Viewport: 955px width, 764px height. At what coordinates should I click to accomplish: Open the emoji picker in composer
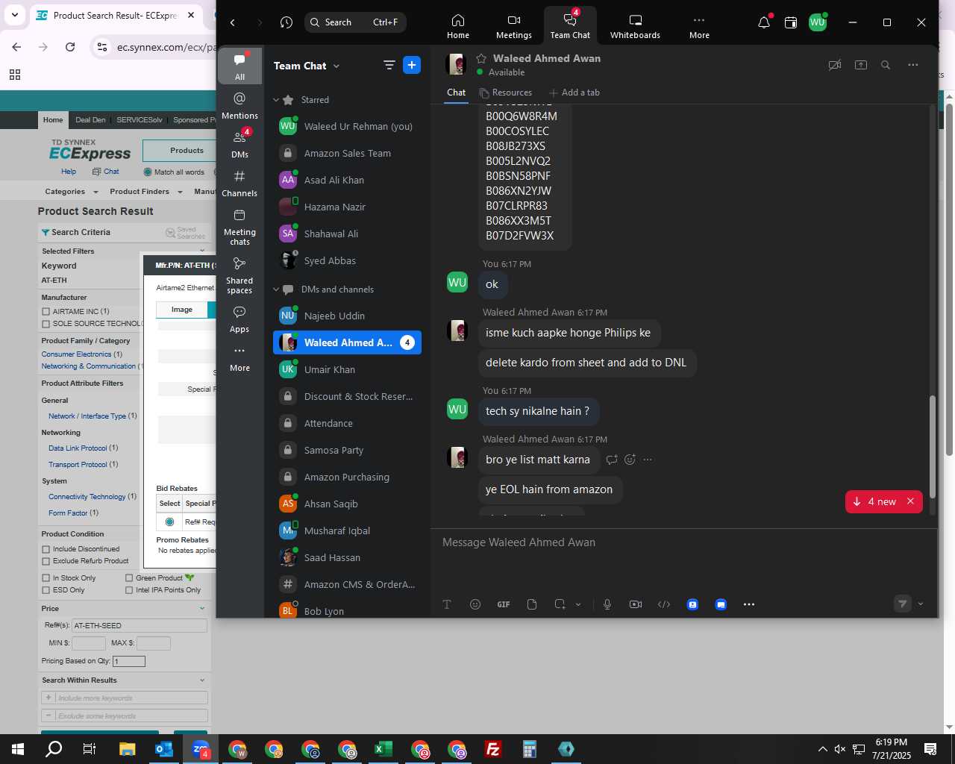point(475,604)
